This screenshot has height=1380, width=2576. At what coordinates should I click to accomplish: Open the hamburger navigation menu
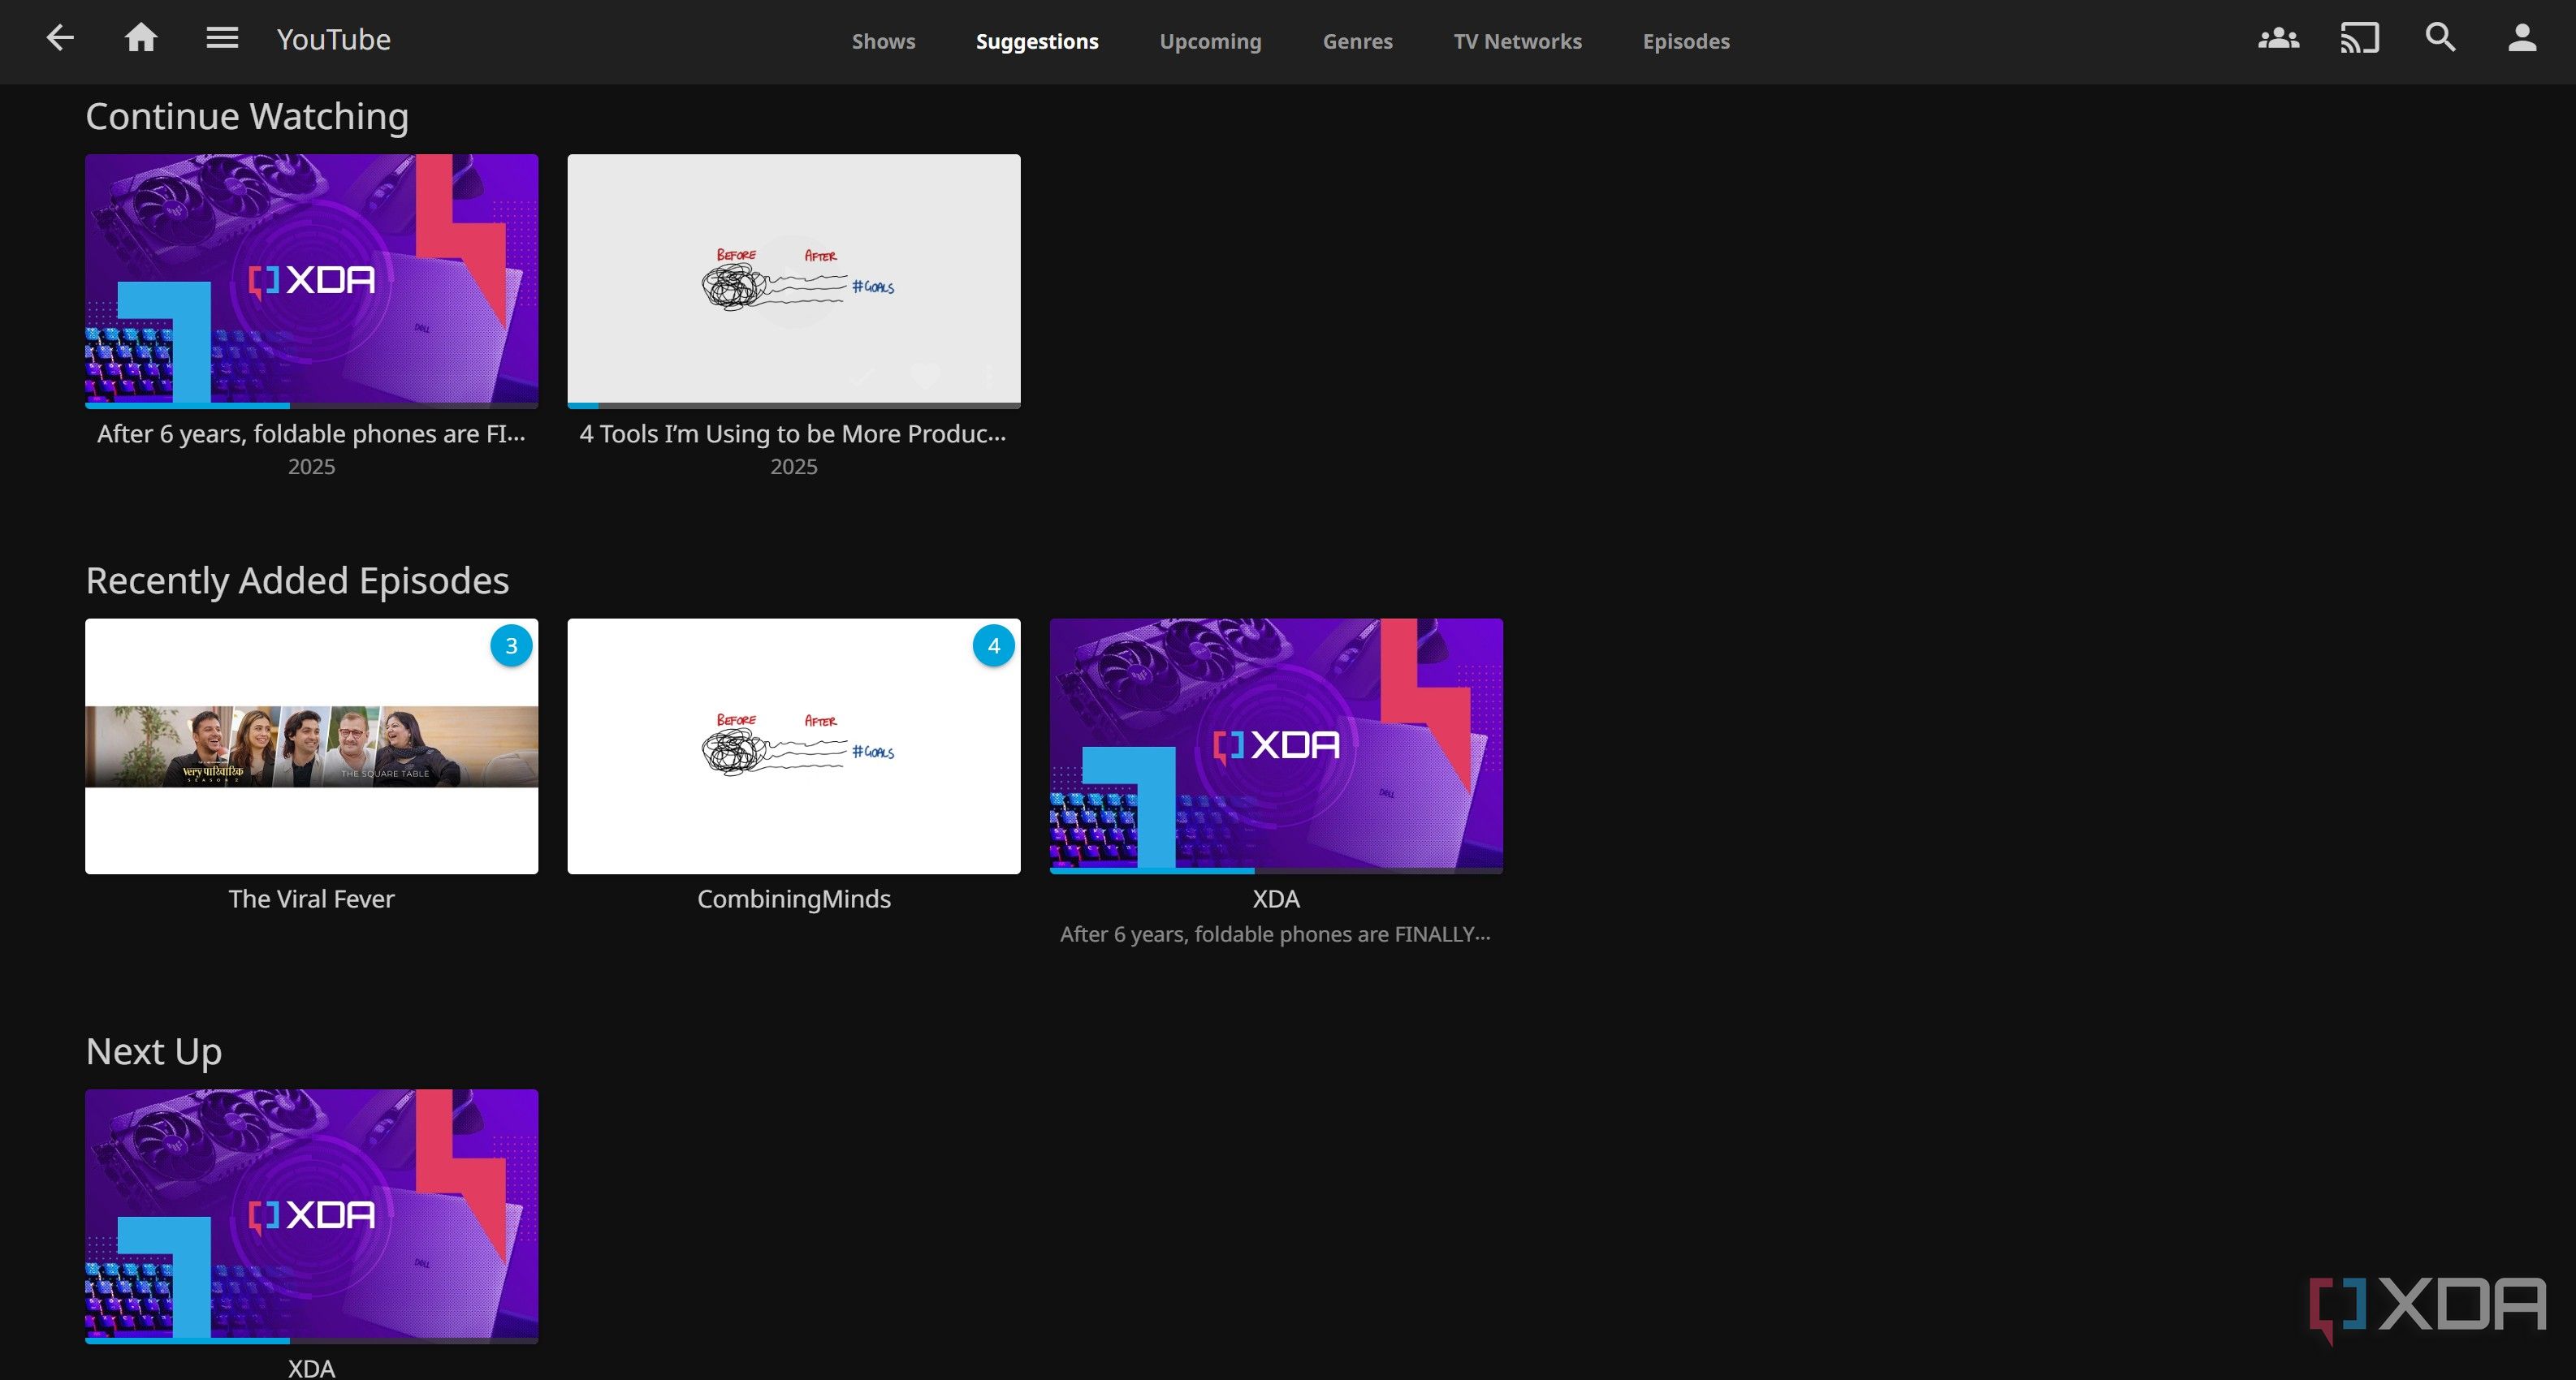tap(222, 38)
